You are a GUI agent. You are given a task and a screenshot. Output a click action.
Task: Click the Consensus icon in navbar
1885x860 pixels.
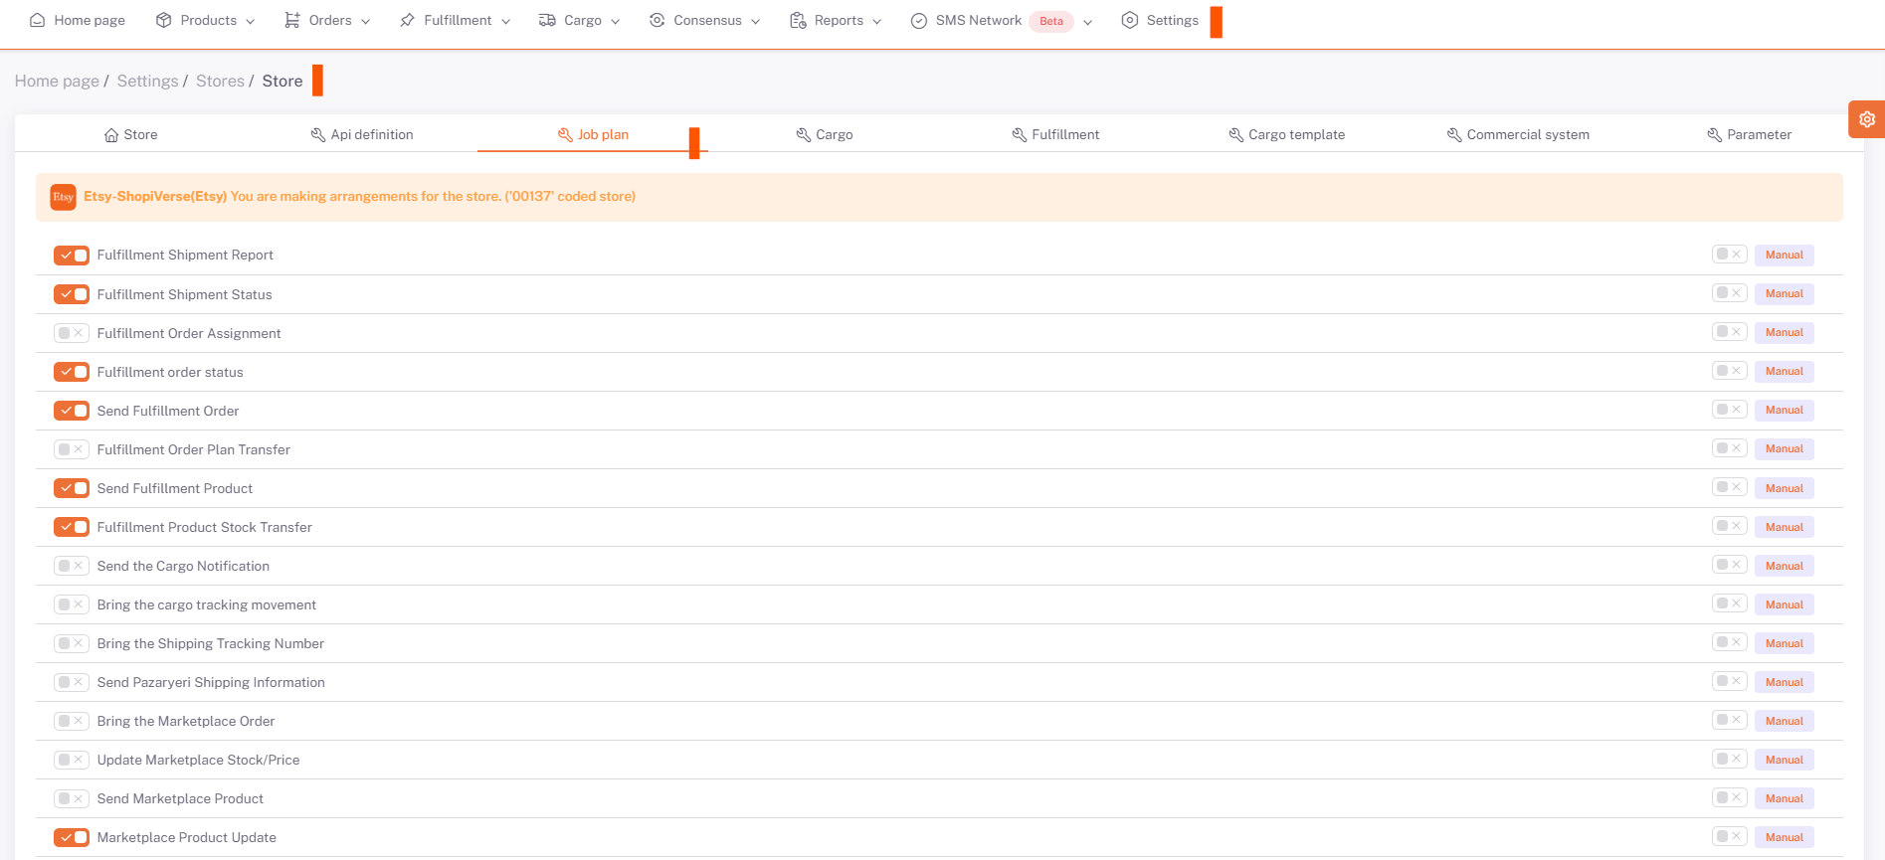coord(657,20)
